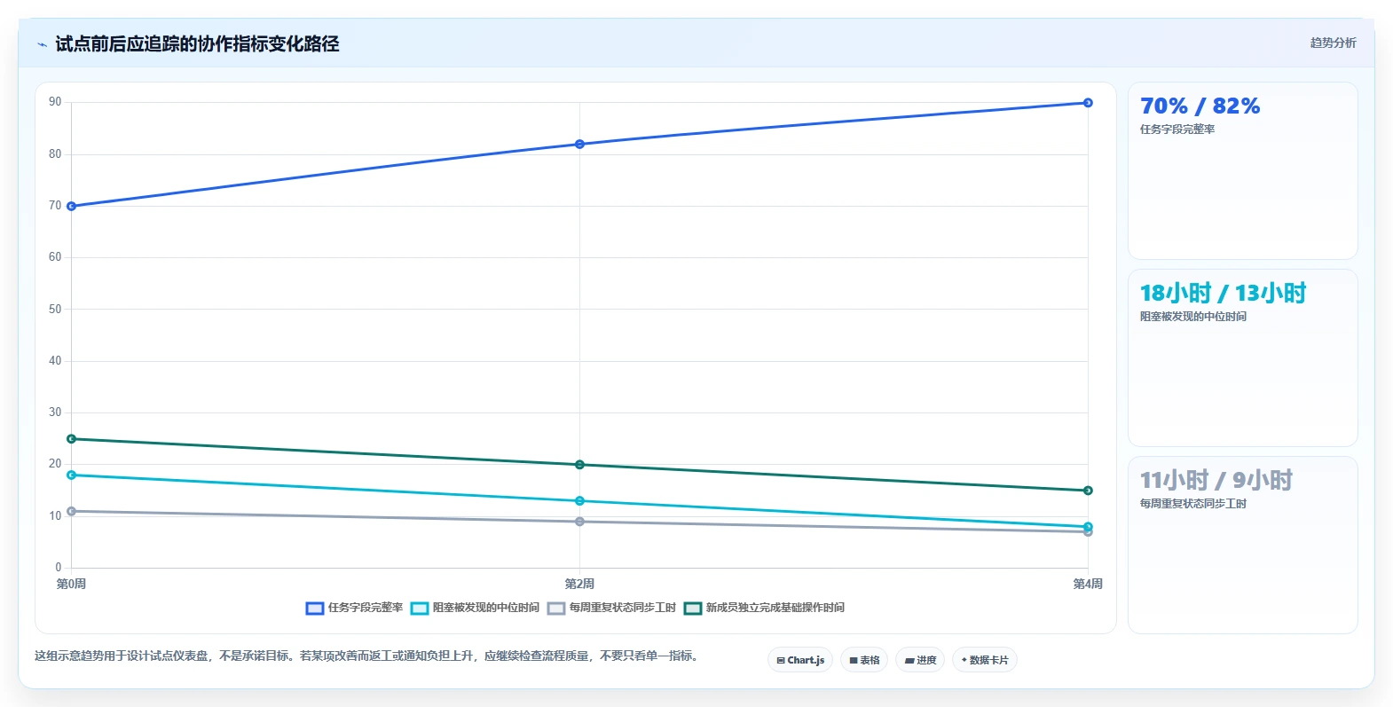Click the blue data point at 第2周 (82)
Screen dimensions: 1393x707
click(579, 144)
